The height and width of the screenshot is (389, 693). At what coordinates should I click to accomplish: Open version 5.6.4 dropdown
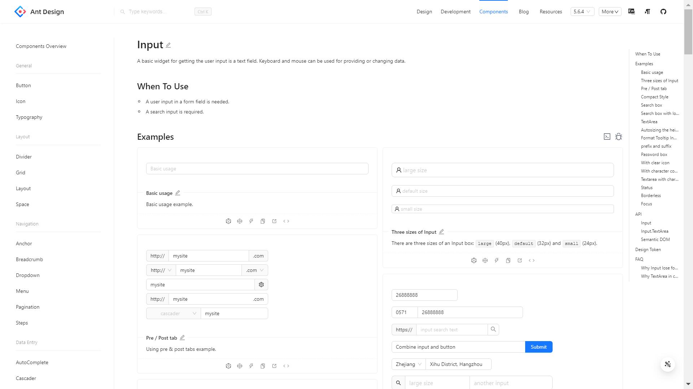[x=582, y=12]
